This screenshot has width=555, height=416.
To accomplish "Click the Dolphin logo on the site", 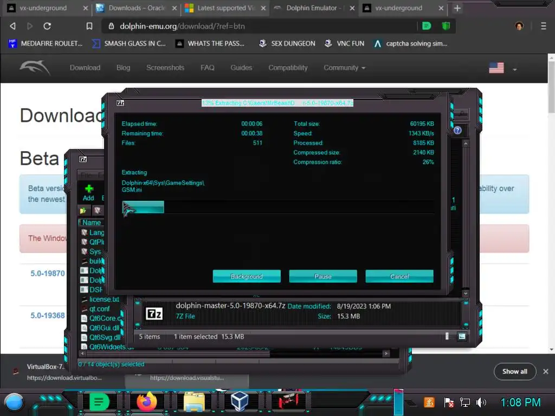I will pos(35,67).
